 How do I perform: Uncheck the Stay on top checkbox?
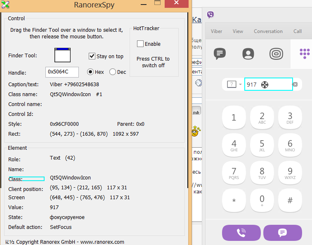tap(92, 56)
